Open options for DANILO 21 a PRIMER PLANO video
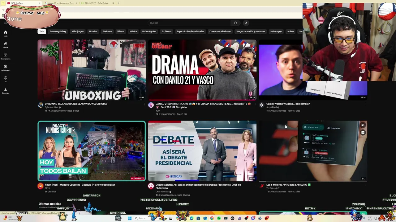The image size is (396, 222). click(x=255, y=104)
